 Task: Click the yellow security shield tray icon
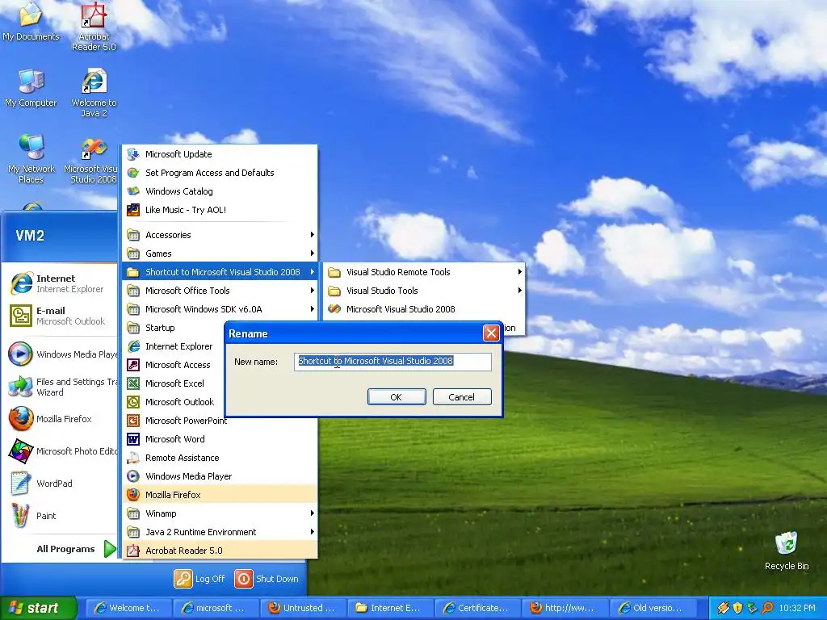737,608
